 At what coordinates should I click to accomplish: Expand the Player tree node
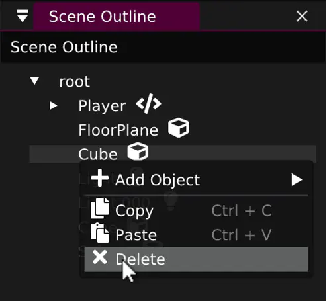(54, 106)
